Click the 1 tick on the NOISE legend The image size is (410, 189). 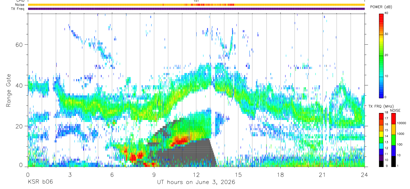click(397, 166)
